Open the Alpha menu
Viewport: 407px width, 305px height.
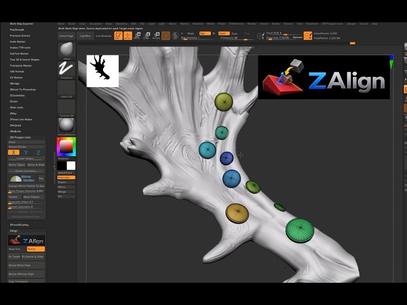coord(61,24)
